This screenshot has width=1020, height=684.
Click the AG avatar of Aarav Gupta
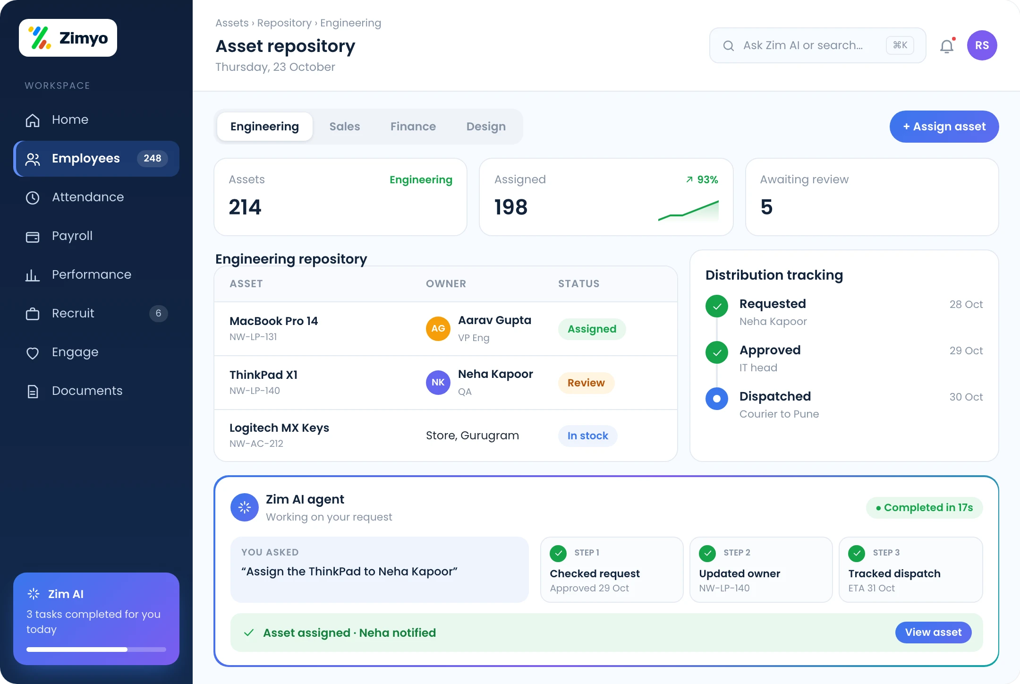click(x=438, y=328)
